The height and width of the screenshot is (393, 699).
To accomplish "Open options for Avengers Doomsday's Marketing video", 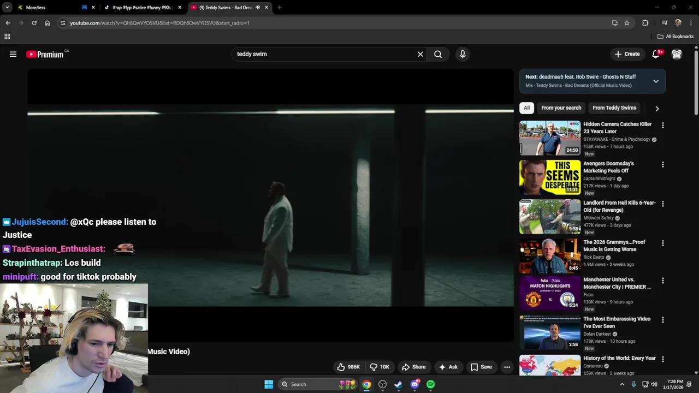I will 663,164.
